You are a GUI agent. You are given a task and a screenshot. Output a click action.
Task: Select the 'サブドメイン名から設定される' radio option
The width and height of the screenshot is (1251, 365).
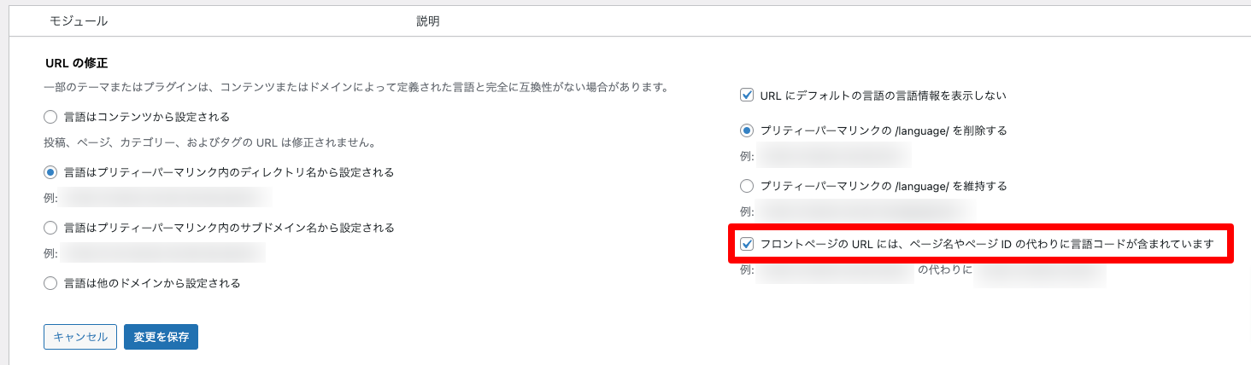[50, 228]
